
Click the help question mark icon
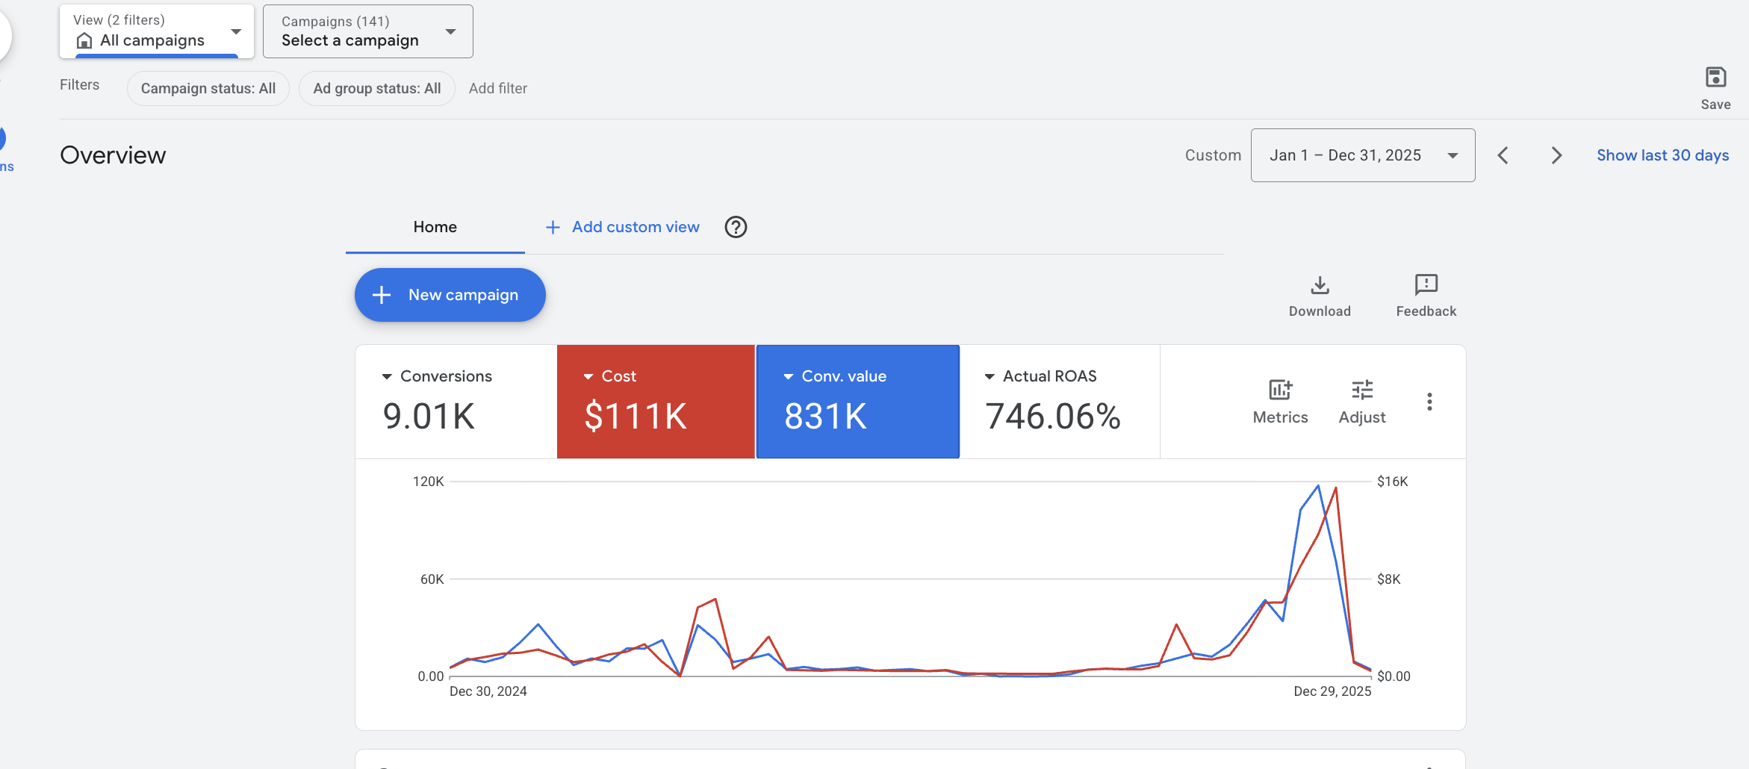point(736,227)
